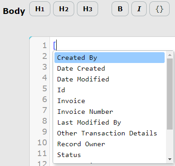
Task: Choose 'Date Created' suggestion
Action: click(x=109, y=68)
